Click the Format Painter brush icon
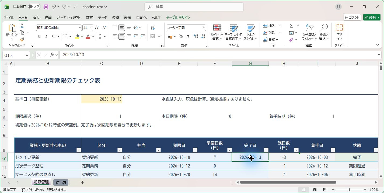The height and width of the screenshot is (193, 384). pos(22,39)
